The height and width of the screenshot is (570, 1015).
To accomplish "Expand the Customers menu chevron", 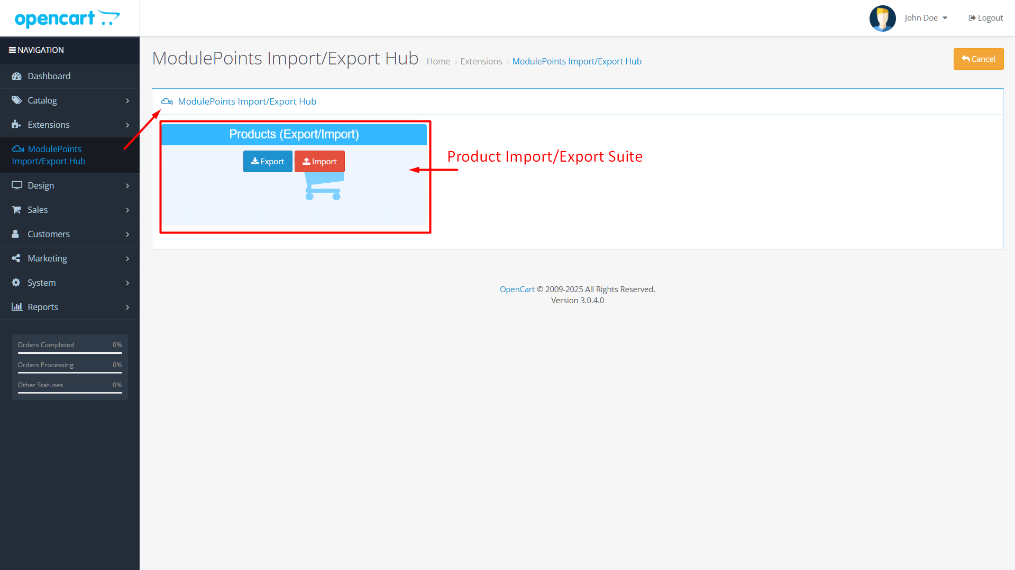I will [x=127, y=235].
